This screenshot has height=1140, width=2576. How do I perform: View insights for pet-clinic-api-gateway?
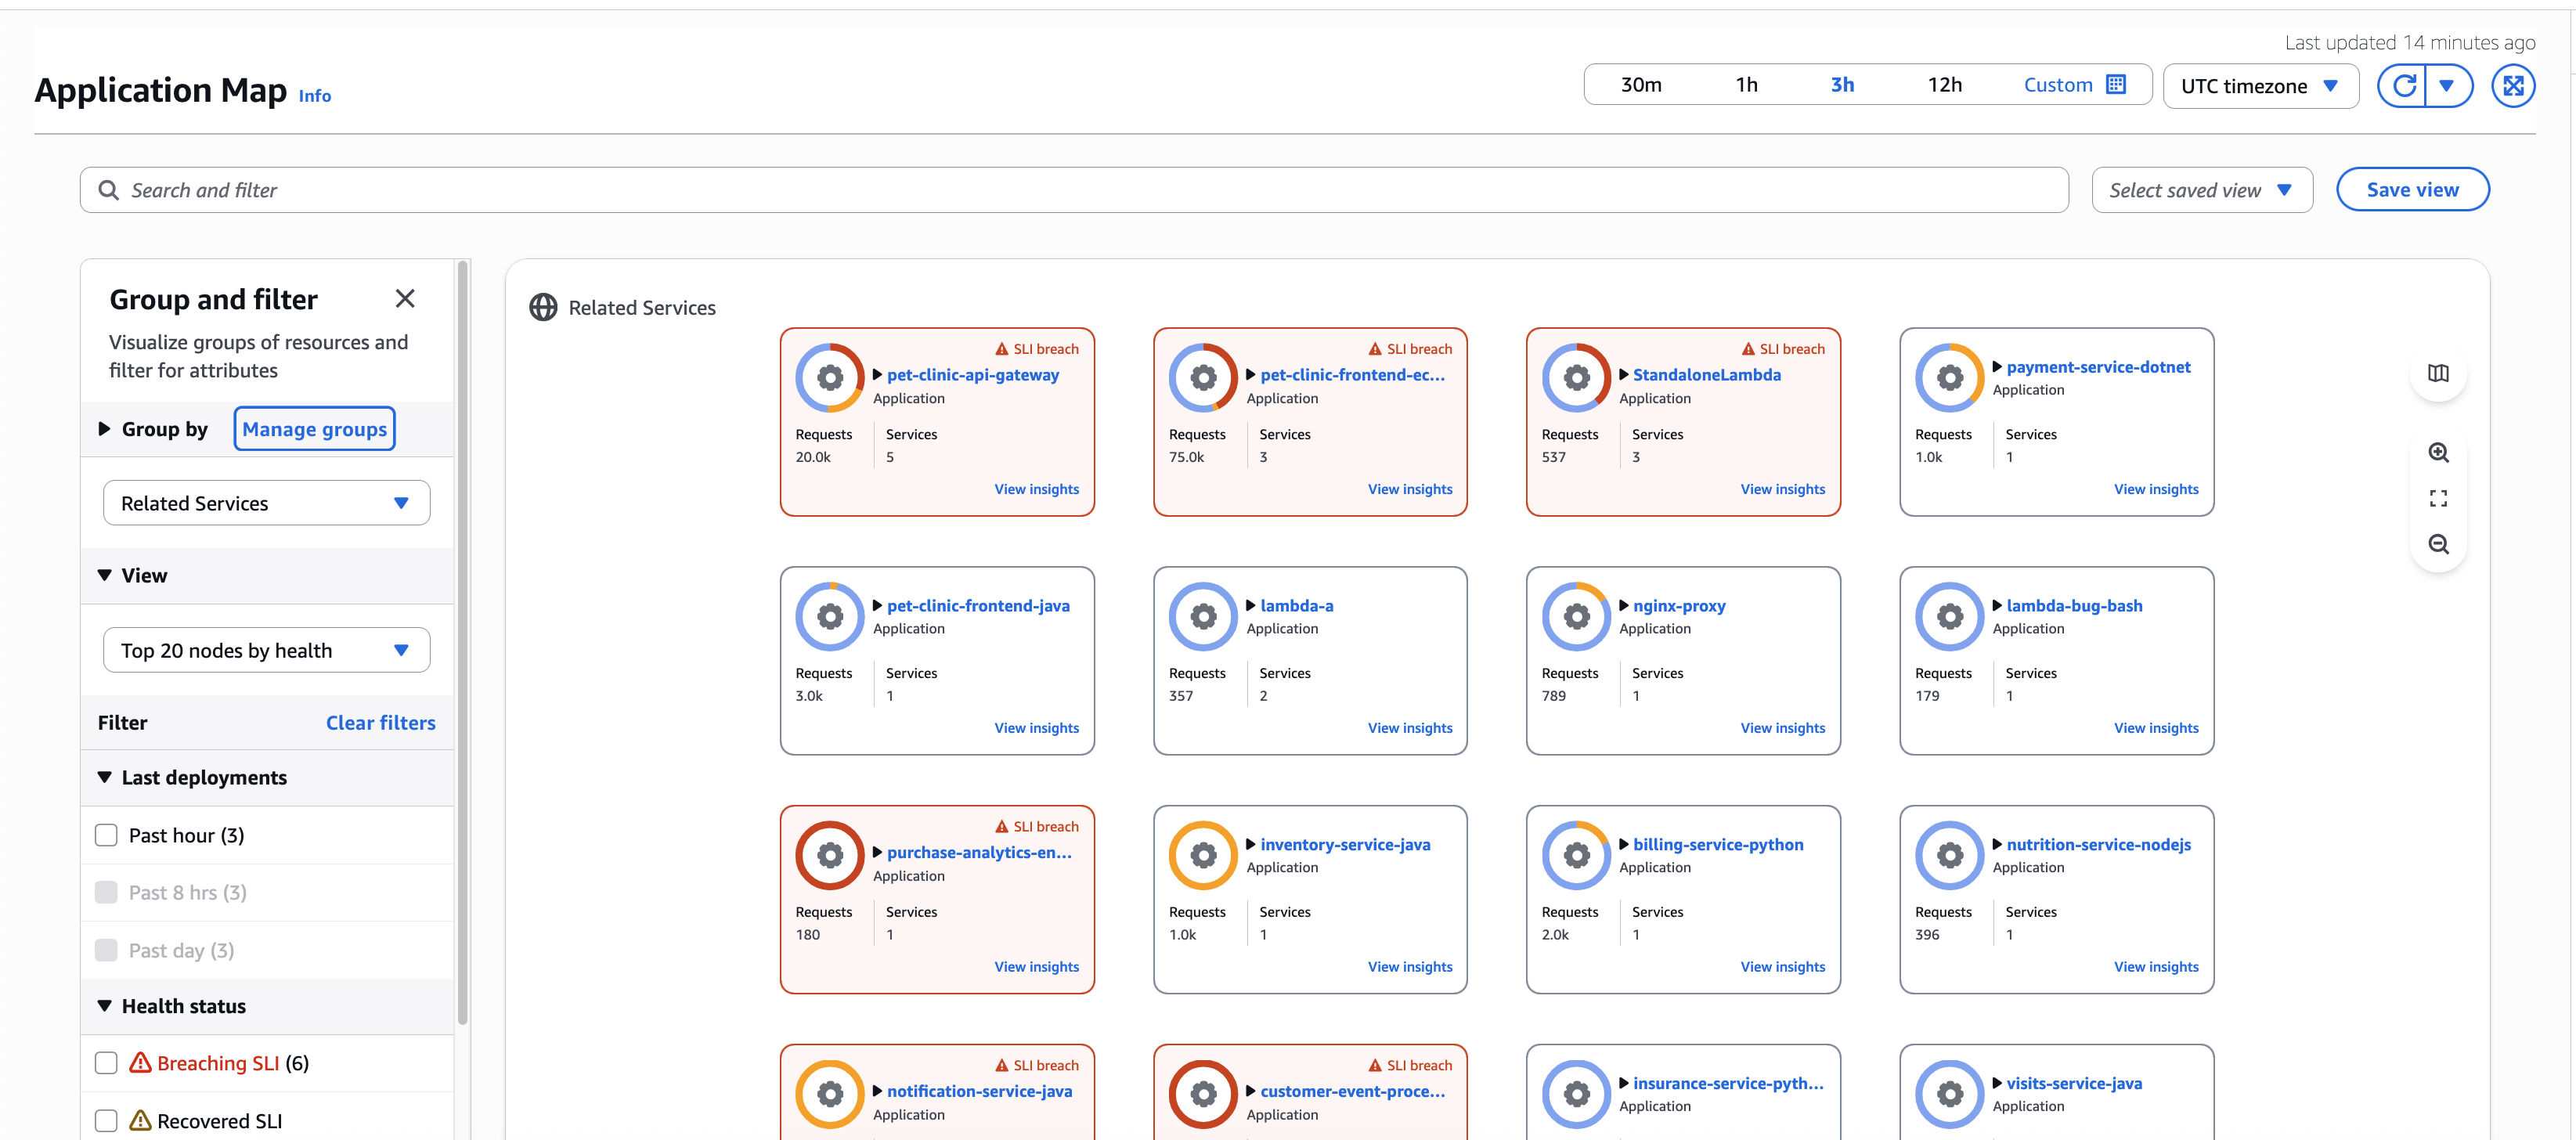click(x=1037, y=489)
